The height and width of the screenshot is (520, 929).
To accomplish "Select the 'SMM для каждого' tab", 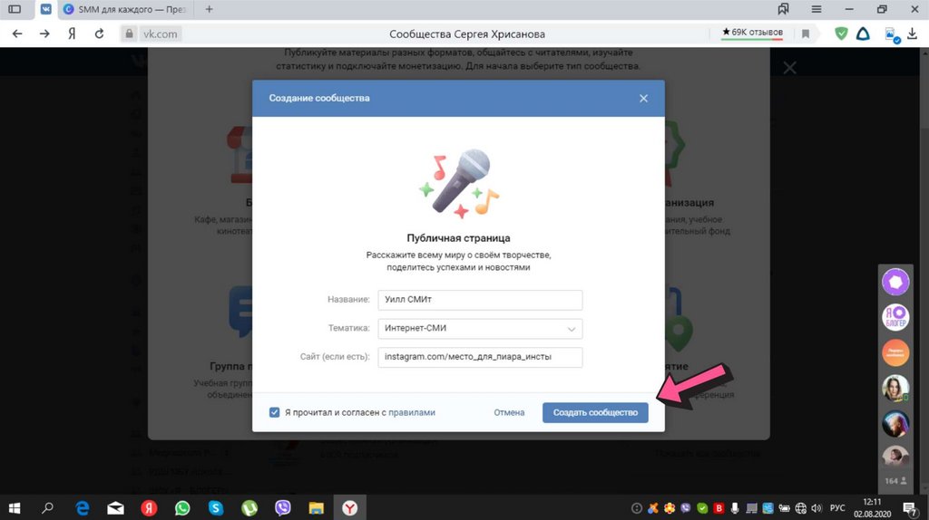I will pyautogui.click(x=126, y=9).
